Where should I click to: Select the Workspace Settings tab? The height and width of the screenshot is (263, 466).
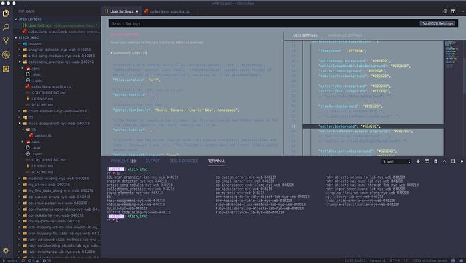(x=345, y=35)
